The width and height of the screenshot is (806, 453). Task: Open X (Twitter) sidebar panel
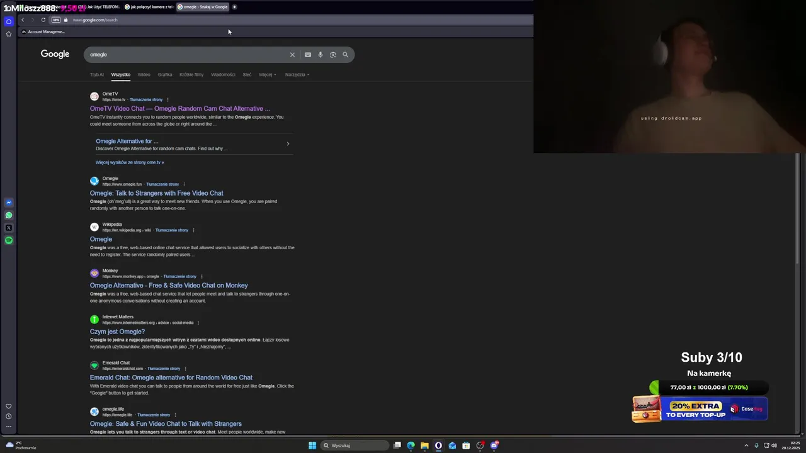(9, 228)
